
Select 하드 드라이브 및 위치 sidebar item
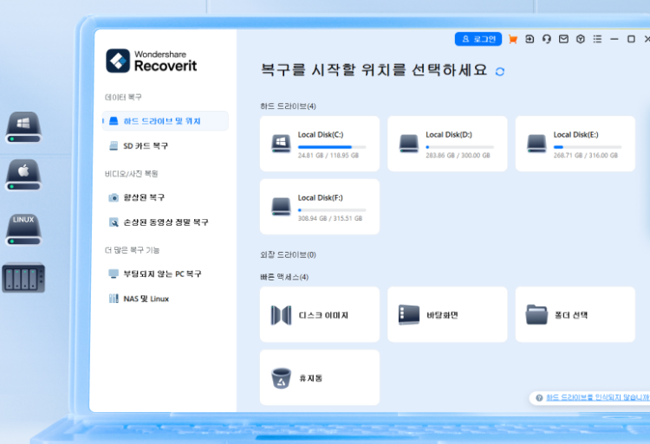click(x=165, y=121)
